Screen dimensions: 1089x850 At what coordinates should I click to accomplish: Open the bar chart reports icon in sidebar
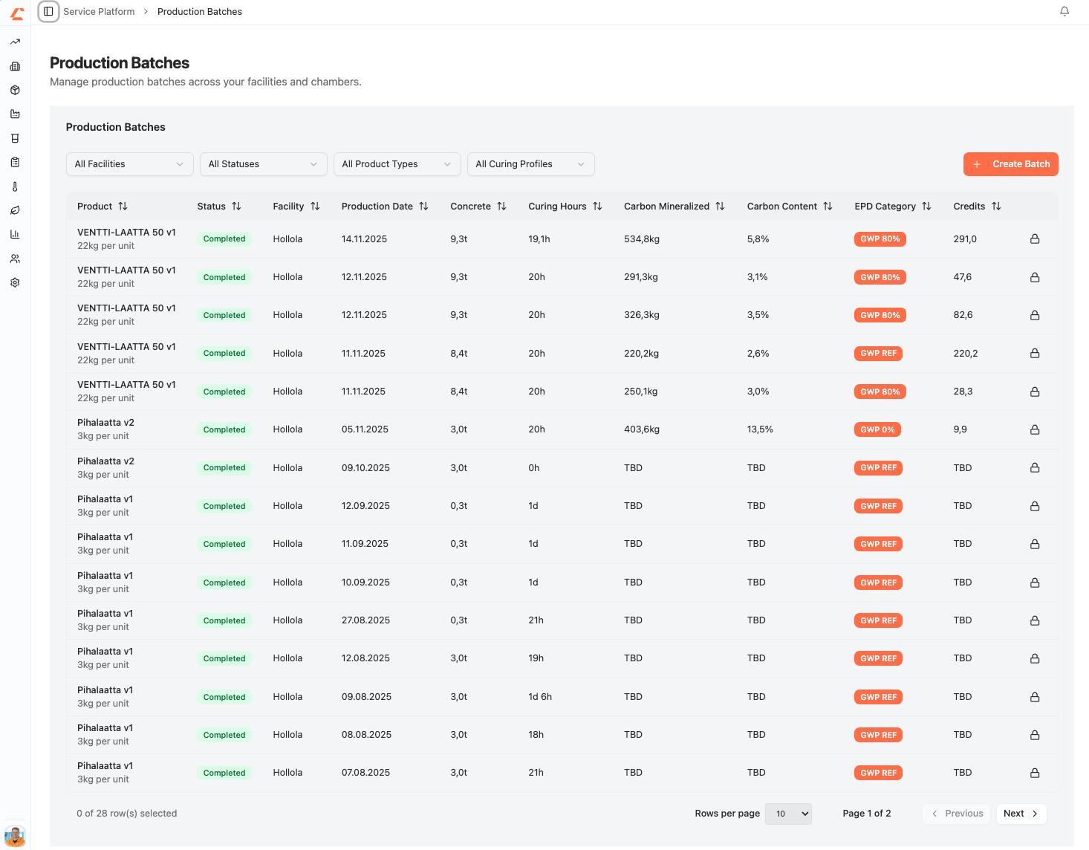coord(15,234)
